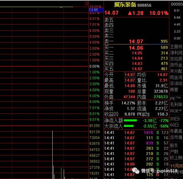Click the tall white volume spike bar

click(x=52, y=155)
